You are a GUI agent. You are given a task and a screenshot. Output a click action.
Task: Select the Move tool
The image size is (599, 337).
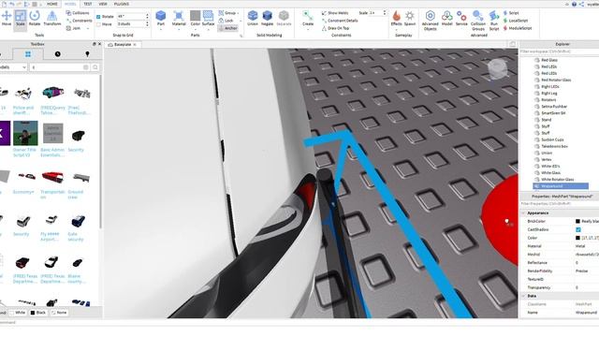point(7,18)
